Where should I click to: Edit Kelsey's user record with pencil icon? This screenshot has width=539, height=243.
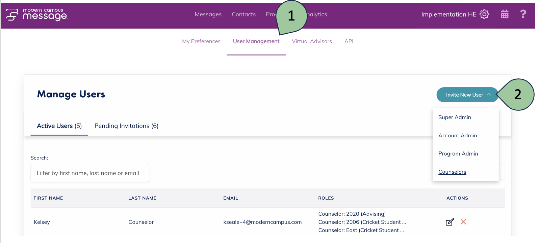(x=450, y=222)
